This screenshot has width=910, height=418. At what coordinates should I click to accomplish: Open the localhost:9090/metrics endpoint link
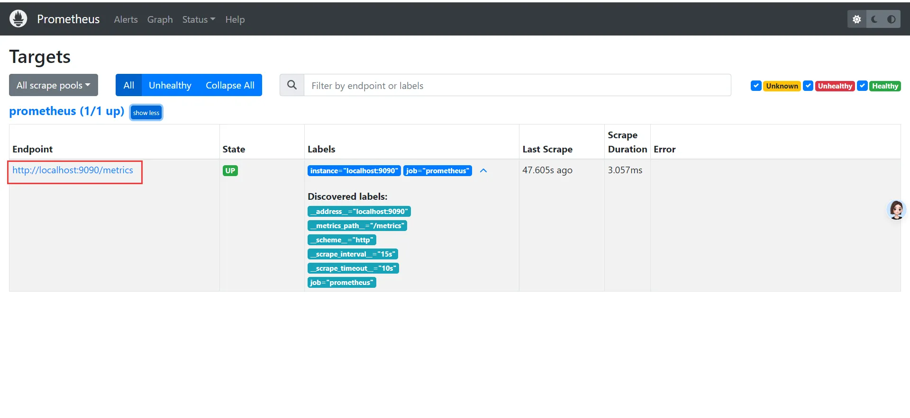[x=73, y=170]
